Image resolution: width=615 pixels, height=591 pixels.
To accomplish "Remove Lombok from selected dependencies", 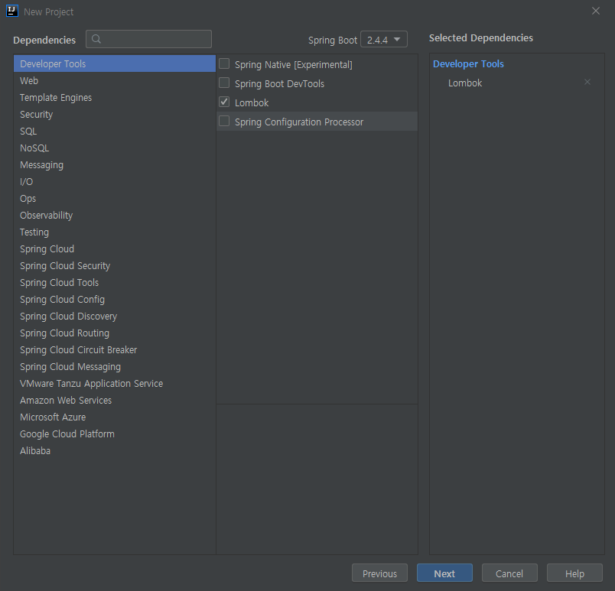I will pos(587,82).
